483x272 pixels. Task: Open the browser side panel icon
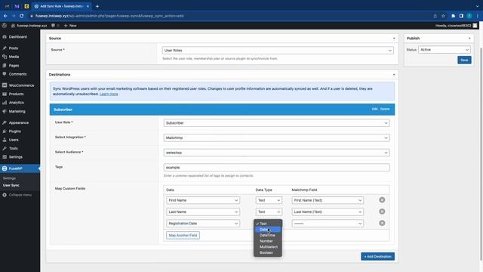coord(461,16)
